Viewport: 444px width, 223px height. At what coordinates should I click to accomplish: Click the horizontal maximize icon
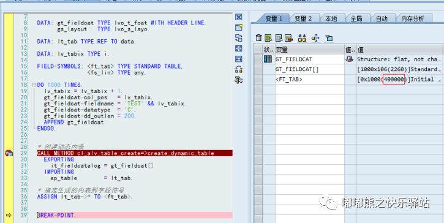(x=239, y=59)
